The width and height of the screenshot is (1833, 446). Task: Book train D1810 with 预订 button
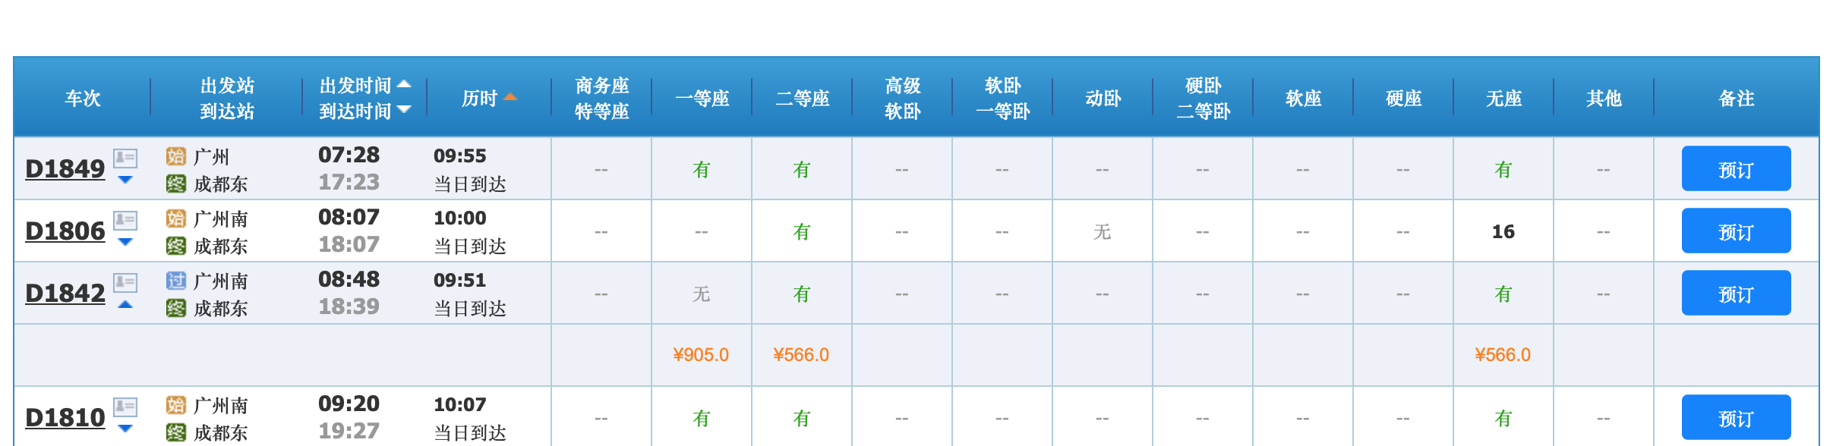click(1736, 417)
